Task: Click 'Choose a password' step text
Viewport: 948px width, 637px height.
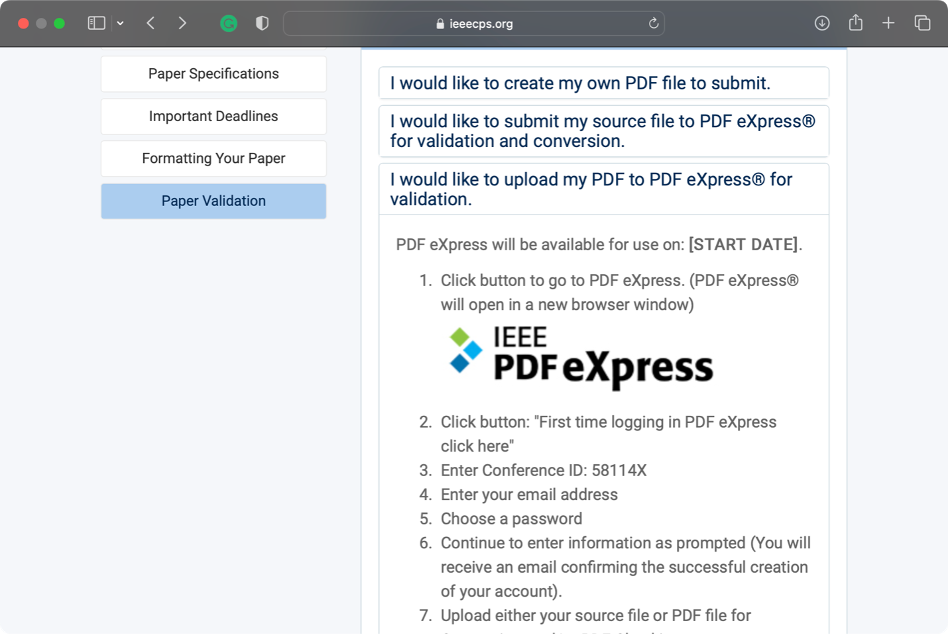Action: 511,518
